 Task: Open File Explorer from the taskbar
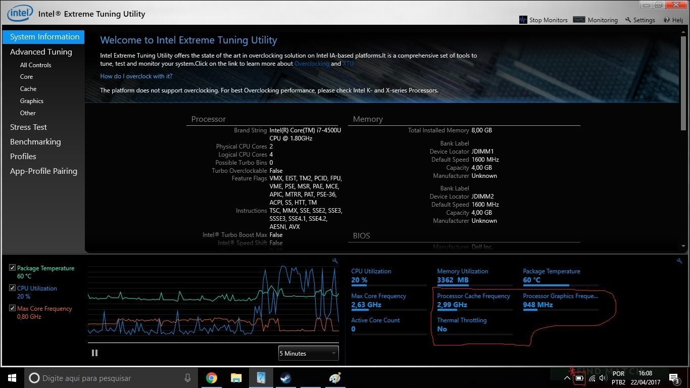point(236,378)
